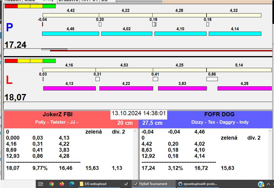Select the cyan run bar labeled 4,14
Screen dimensions: 274x188
click(x=235, y=34)
